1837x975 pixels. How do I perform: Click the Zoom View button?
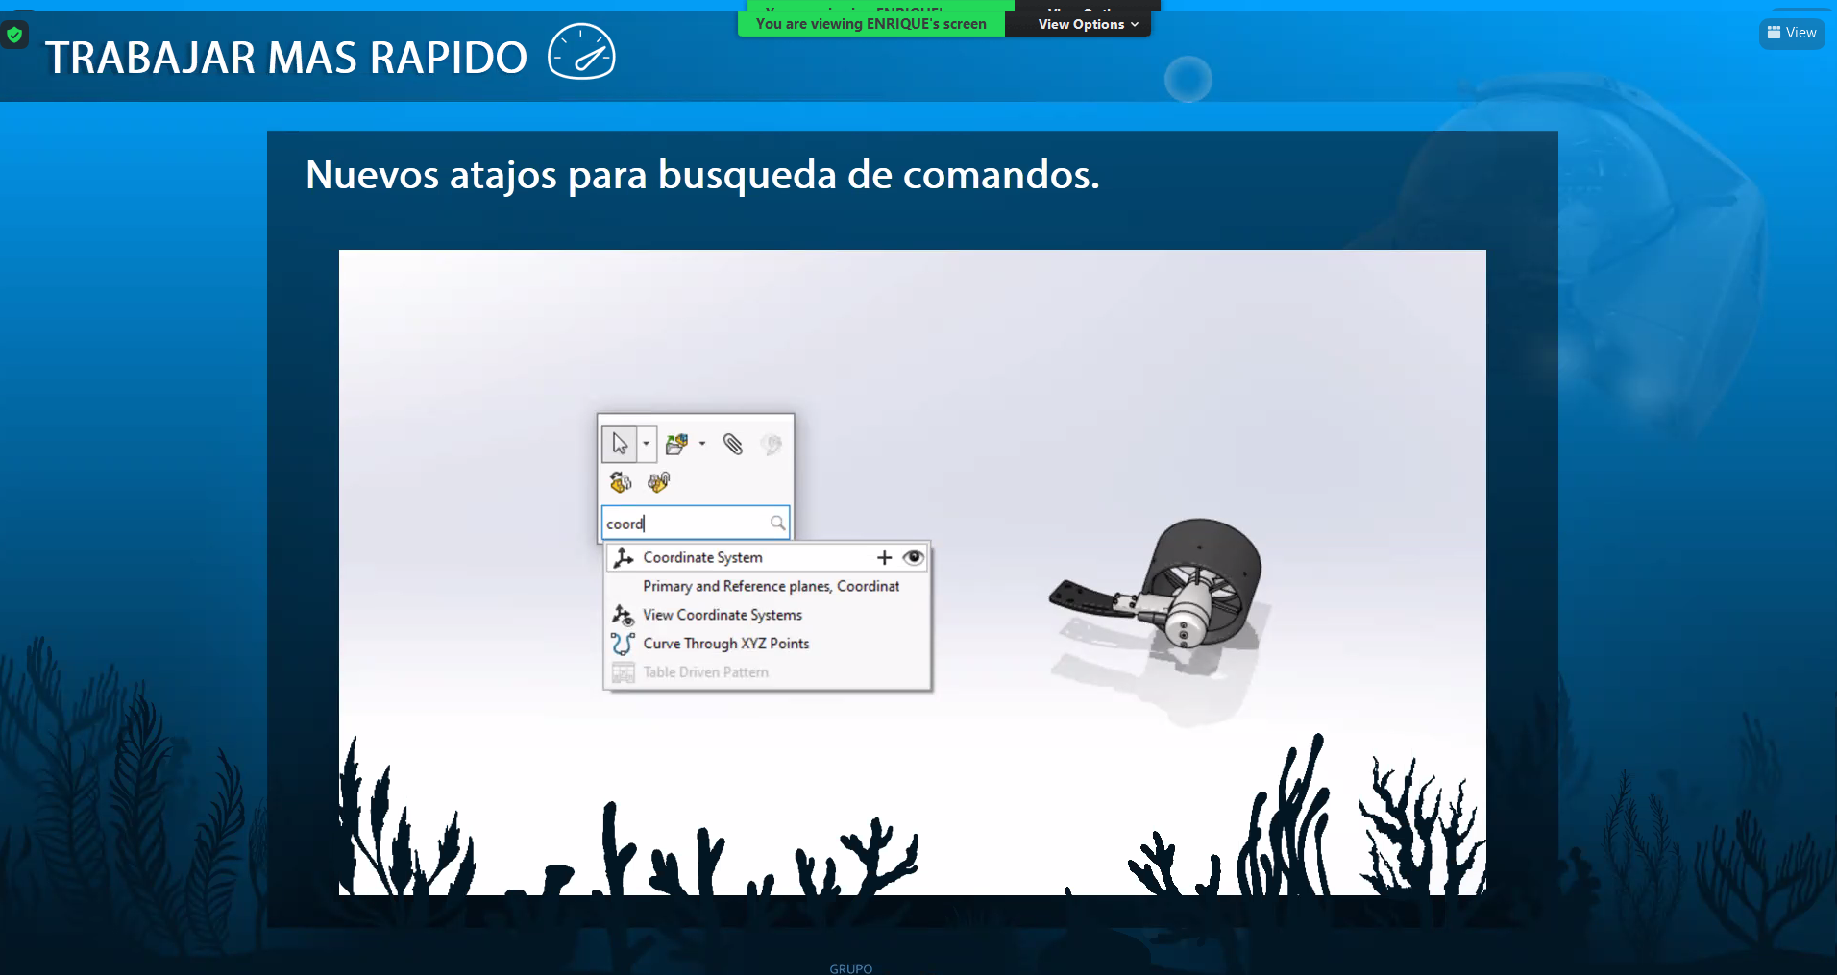[1792, 33]
